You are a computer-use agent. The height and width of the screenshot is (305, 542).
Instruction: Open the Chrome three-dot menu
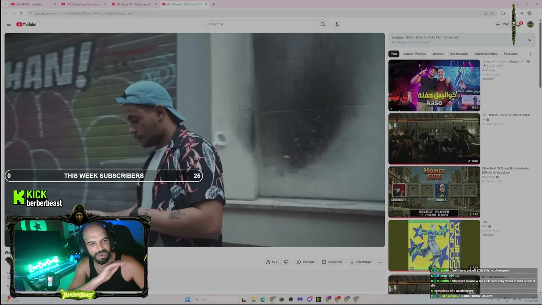[537, 13]
